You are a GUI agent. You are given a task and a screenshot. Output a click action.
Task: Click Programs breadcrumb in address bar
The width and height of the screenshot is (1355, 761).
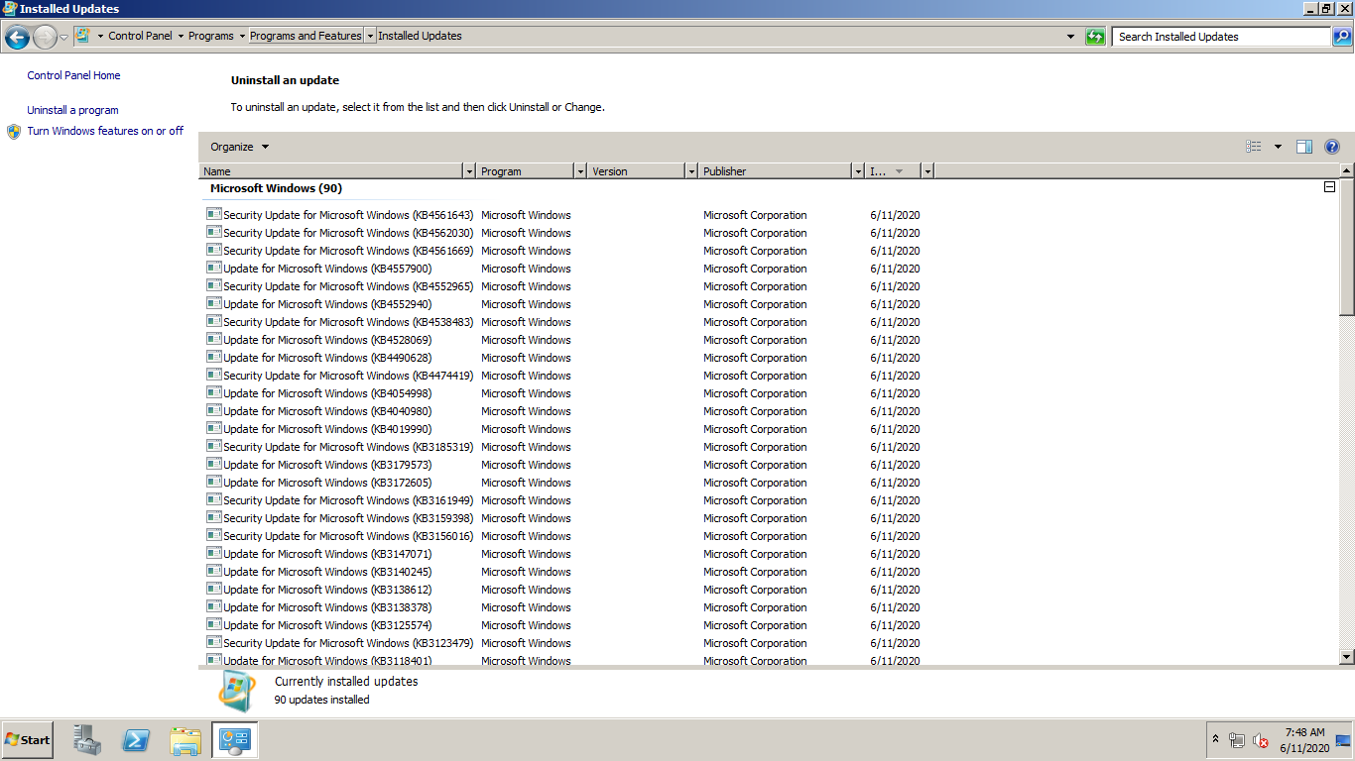click(211, 36)
